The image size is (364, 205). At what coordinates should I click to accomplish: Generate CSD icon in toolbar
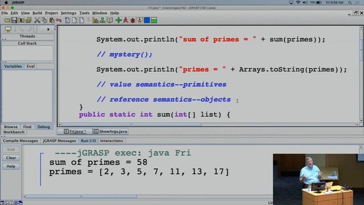coord(67,20)
